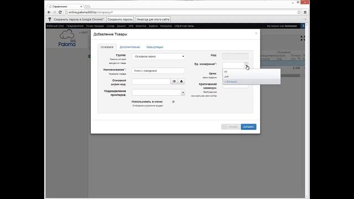Click the Наименование input field
Image resolution: width=354 pixels, height=199 pixels.
coord(158,71)
